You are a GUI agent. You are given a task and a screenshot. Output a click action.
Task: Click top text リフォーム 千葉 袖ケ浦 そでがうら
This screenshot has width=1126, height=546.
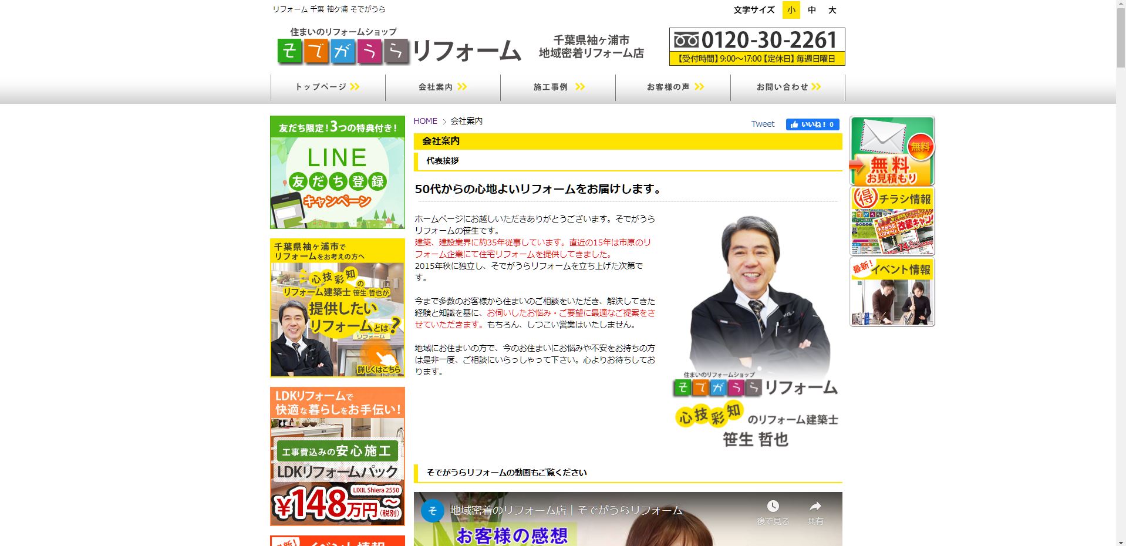coord(329,9)
